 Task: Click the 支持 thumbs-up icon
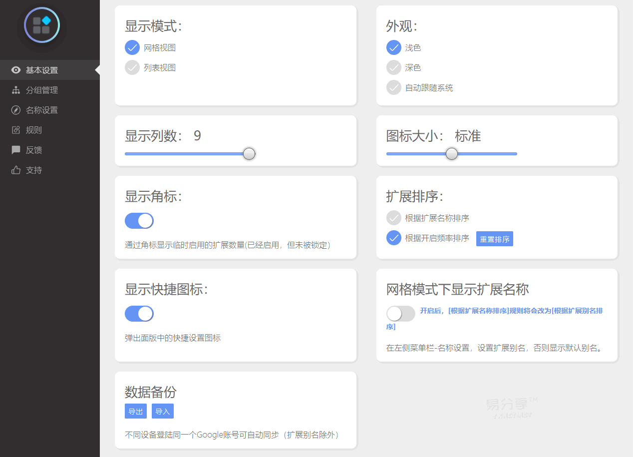point(15,170)
